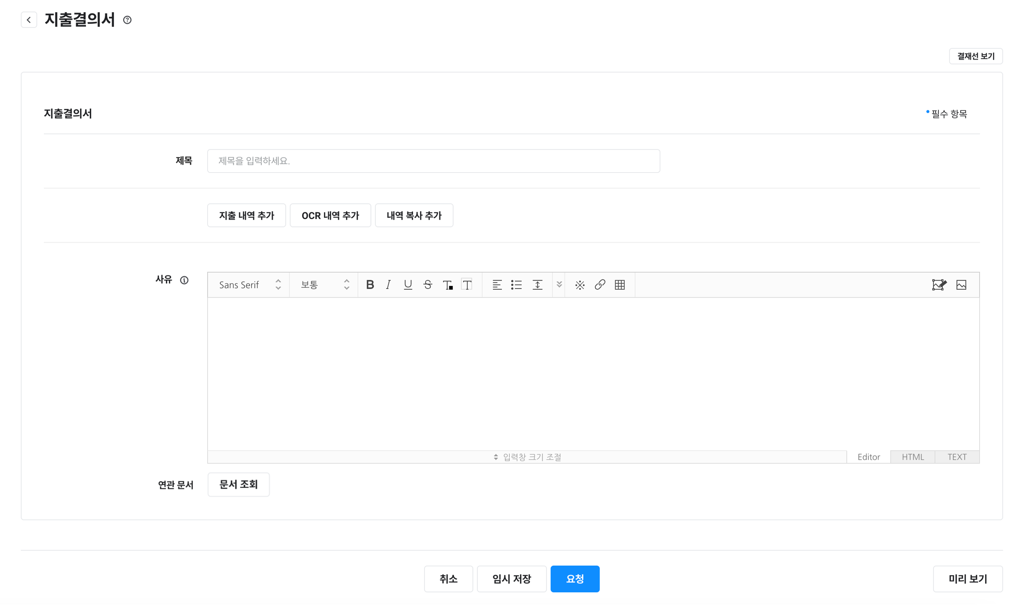Insert a hyperlink with link icon
1025x605 pixels.
click(x=600, y=285)
